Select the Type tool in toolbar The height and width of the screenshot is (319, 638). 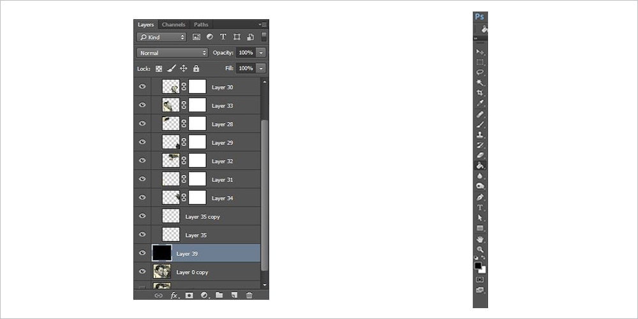(x=480, y=207)
